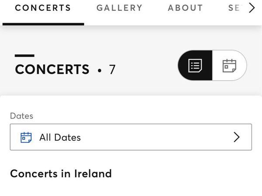Select the black half of the view toggle
This screenshot has width=262, height=196.
tap(195, 65)
